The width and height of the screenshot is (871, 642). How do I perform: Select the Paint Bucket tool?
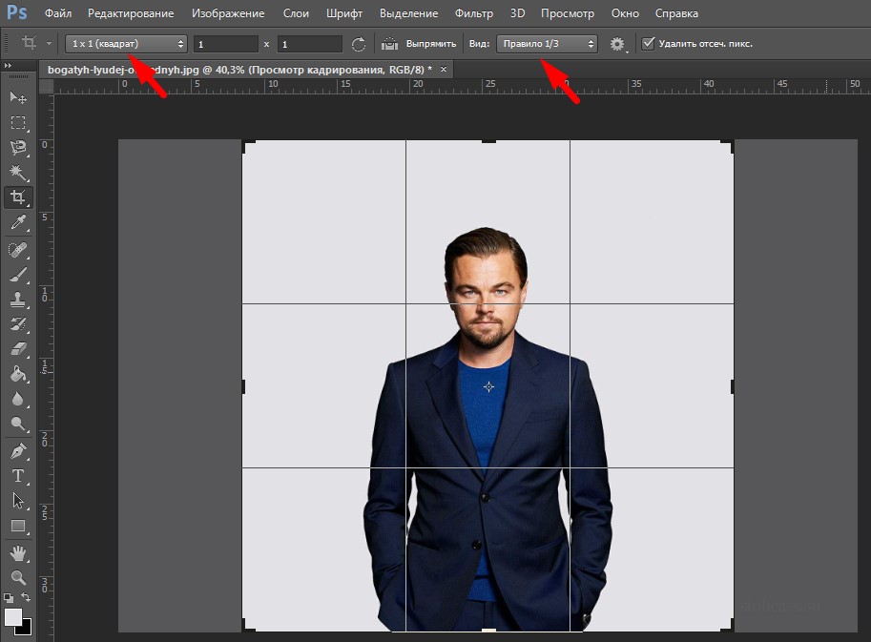point(18,374)
